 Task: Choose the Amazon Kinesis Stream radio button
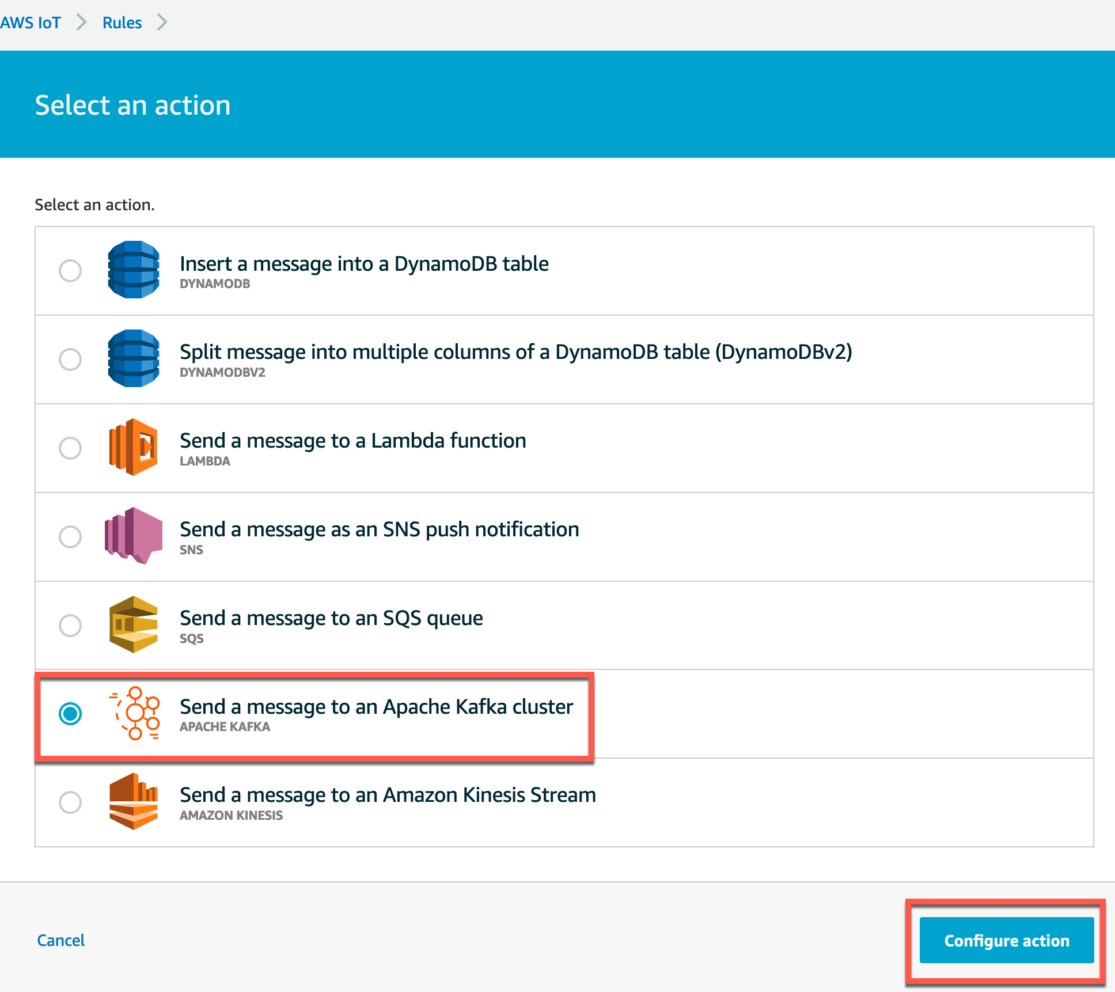(x=70, y=802)
